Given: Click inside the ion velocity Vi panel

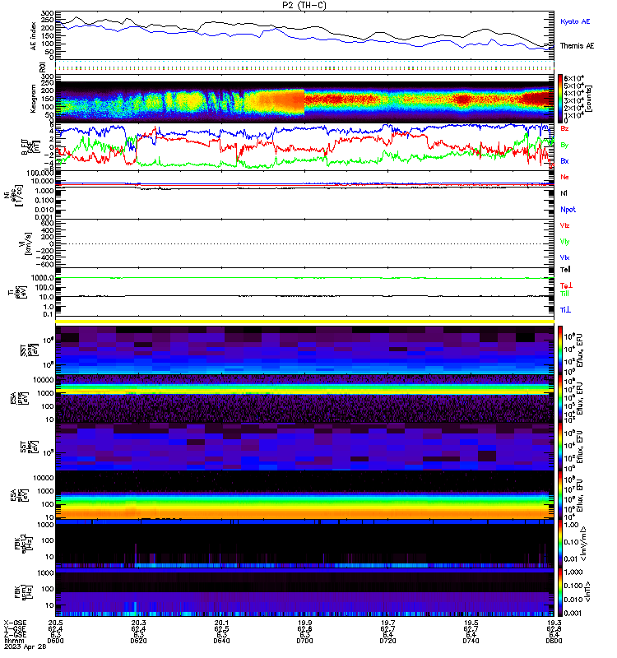Looking at the screenshot, I should pos(304,243).
